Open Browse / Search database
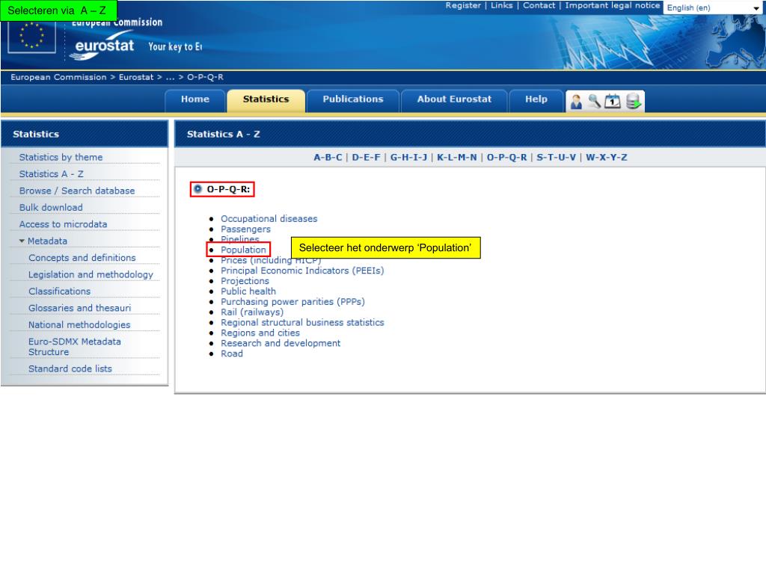Viewport: 766px width, 574px height. click(x=77, y=191)
